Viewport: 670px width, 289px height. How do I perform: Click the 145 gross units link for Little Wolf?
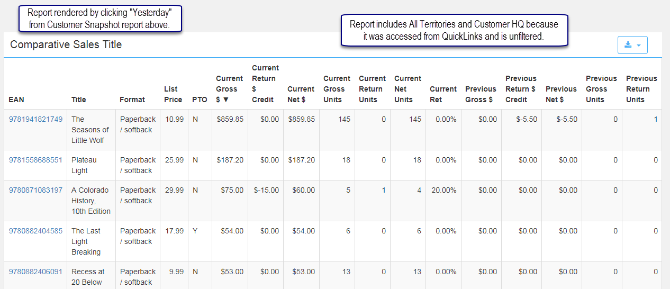click(x=344, y=119)
